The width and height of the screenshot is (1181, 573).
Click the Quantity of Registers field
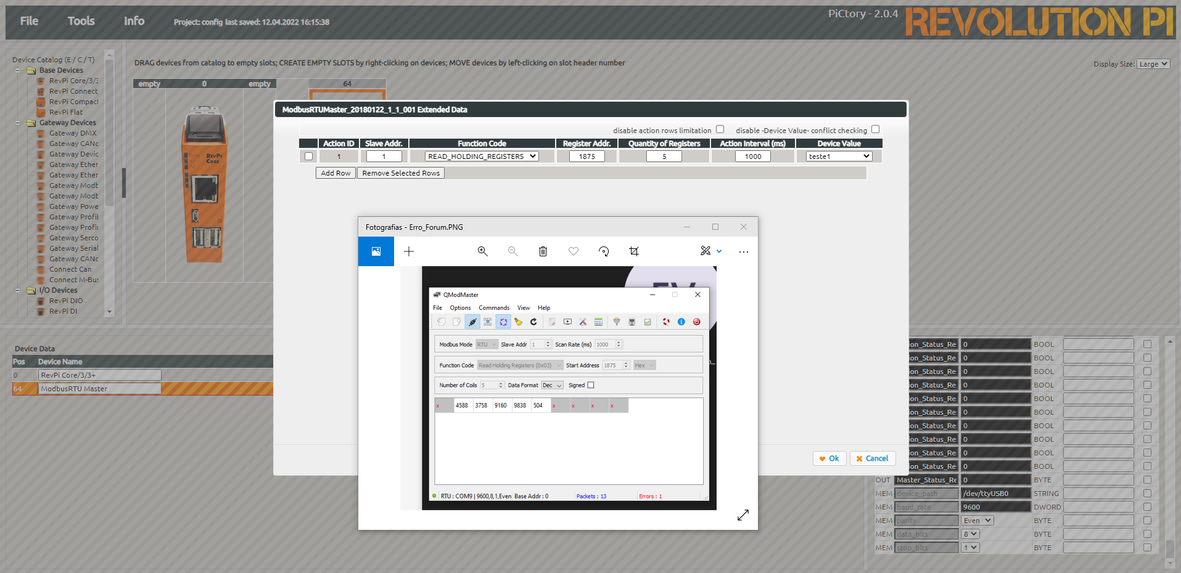[664, 156]
